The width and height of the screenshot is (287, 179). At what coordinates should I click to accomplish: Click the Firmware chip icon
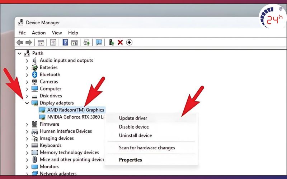(x=34, y=124)
